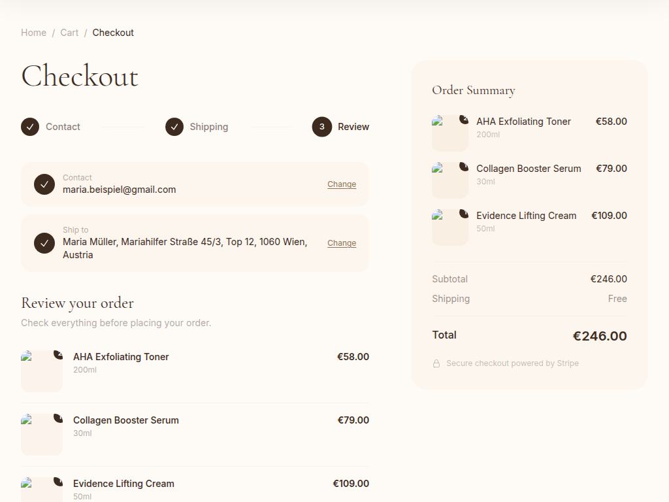The width and height of the screenshot is (669, 502).
Task: Click the Review step number 3 circle
Action: (322, 127)
